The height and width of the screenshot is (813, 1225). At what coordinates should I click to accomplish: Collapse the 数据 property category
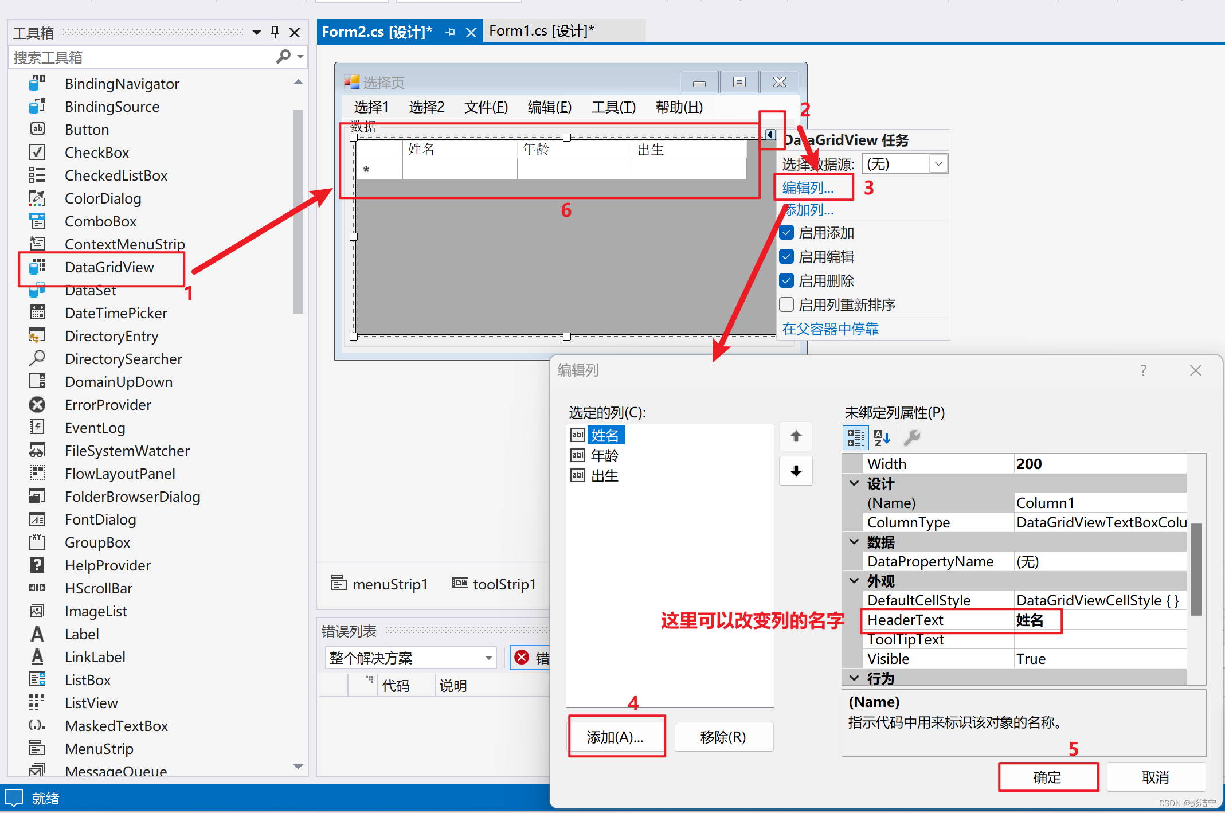854,542
